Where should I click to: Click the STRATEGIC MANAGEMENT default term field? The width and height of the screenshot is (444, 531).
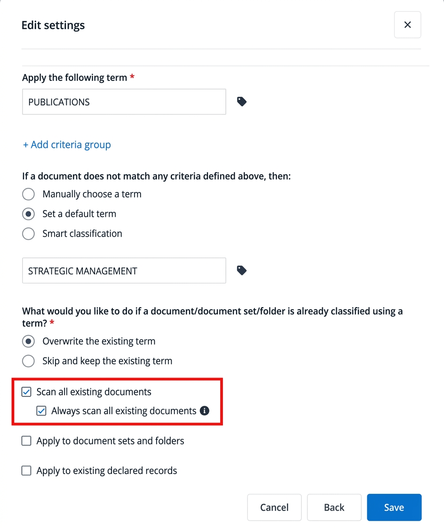[x=124, y=270]
